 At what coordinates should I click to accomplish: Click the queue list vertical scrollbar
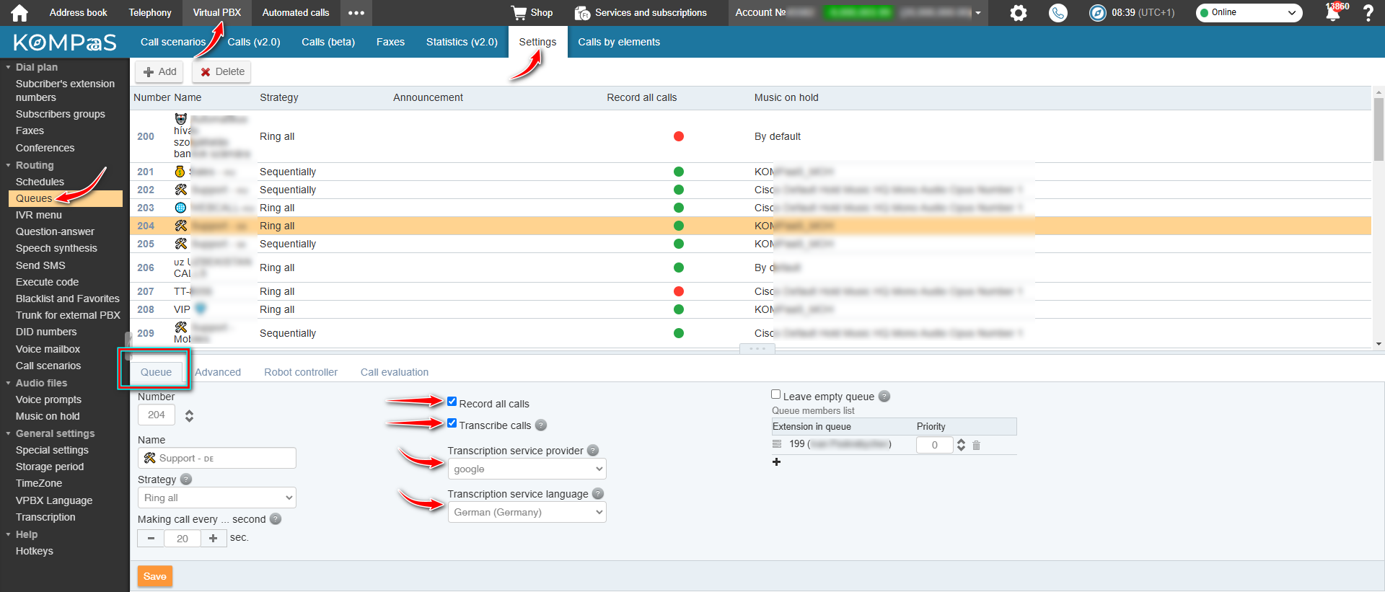(x=1379, y=130)
